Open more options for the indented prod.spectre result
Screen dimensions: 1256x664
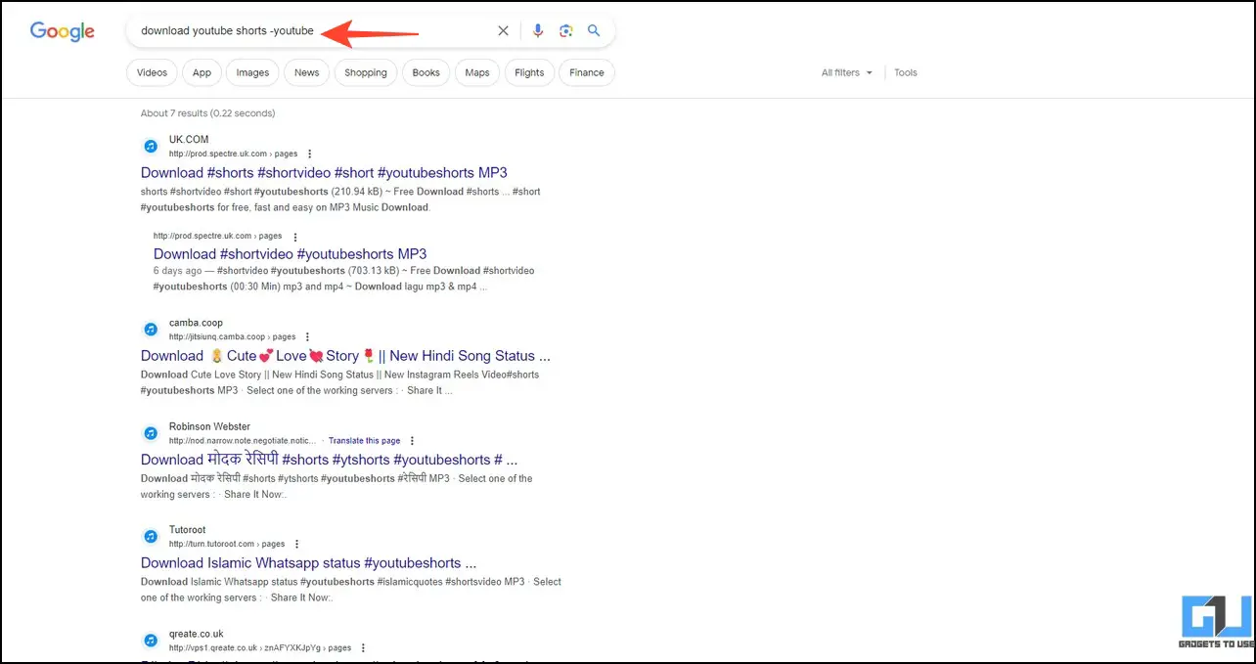coord(294,237)
